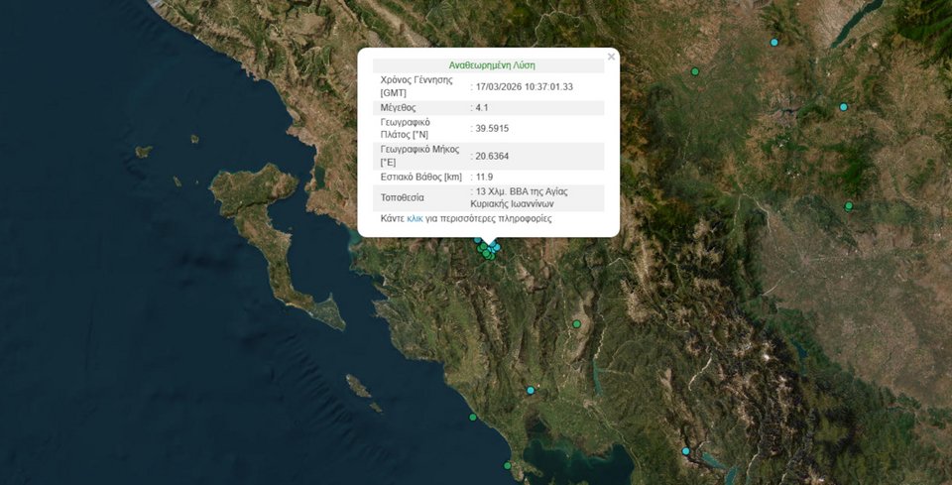Click the magnitude value 4.1
Screen dimensions: 952x485
click(481, 107)
